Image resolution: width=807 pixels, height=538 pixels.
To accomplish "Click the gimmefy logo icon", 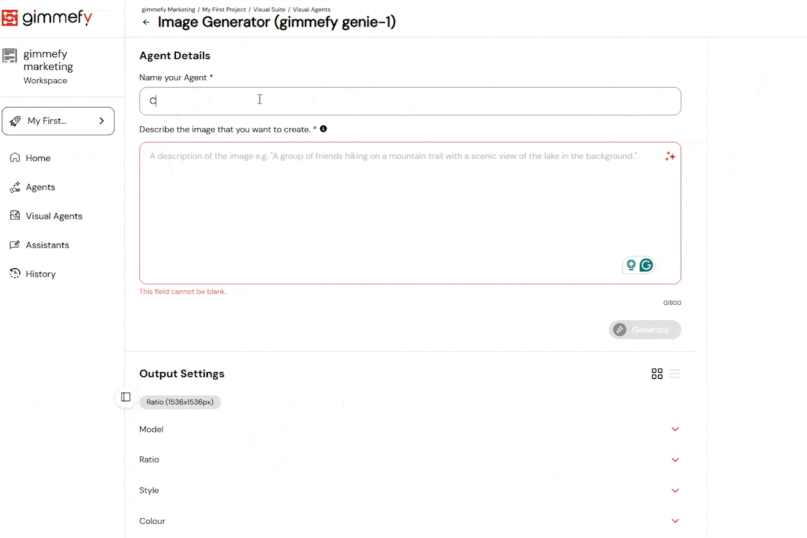I will tap(10, 18).
